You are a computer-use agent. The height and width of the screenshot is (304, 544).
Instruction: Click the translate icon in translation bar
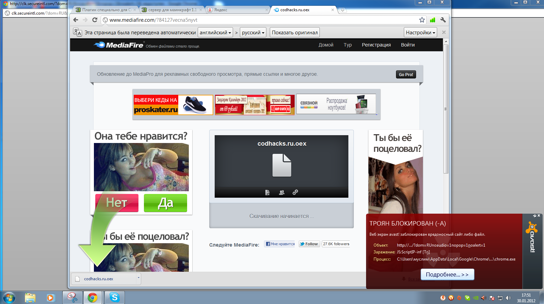[x=77, y=32]
